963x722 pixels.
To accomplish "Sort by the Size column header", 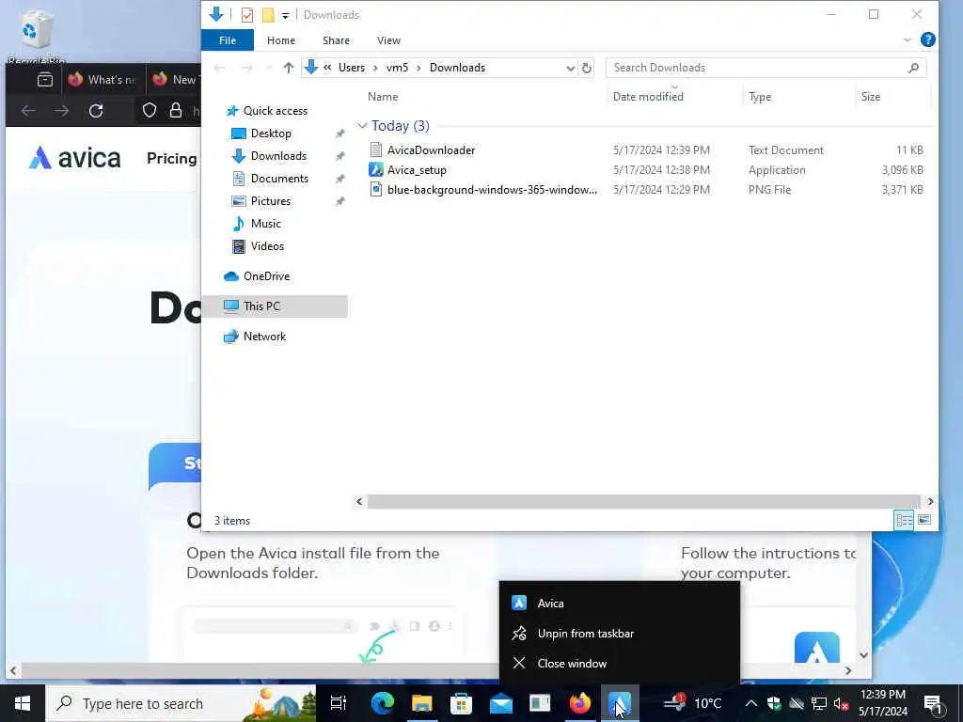I will pyautogui.click(x=870, y=97).
